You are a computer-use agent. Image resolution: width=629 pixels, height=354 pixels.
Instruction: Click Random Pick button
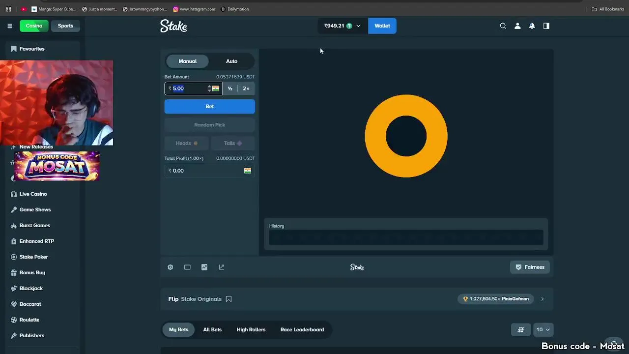click(210, 125)
